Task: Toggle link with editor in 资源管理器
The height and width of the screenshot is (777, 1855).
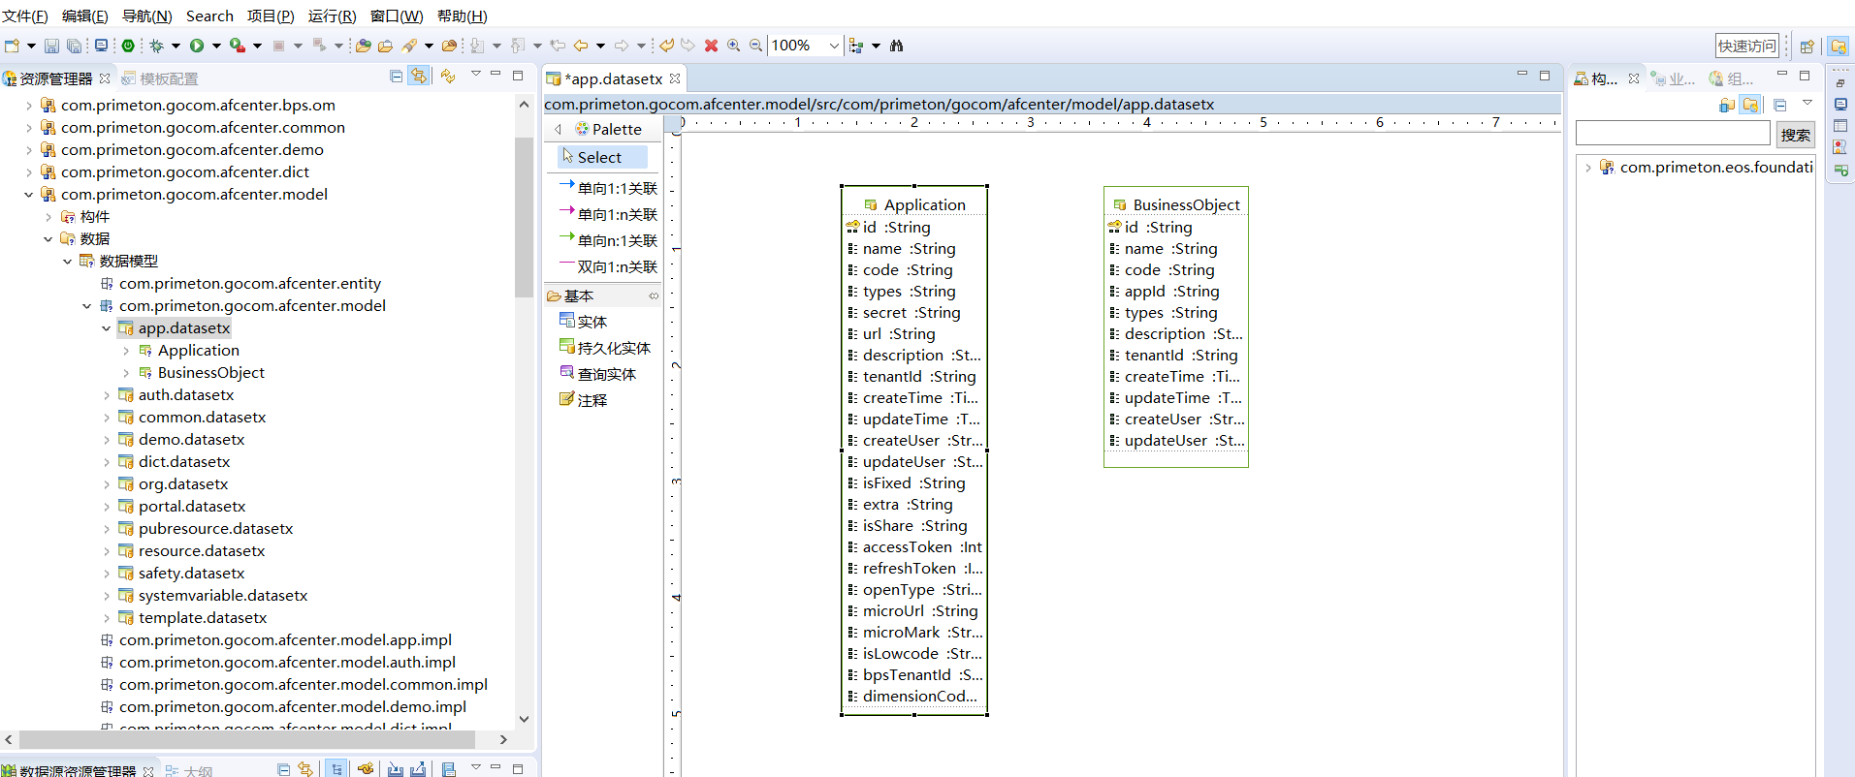Action: pyautogui.click(x=419, y=77)
